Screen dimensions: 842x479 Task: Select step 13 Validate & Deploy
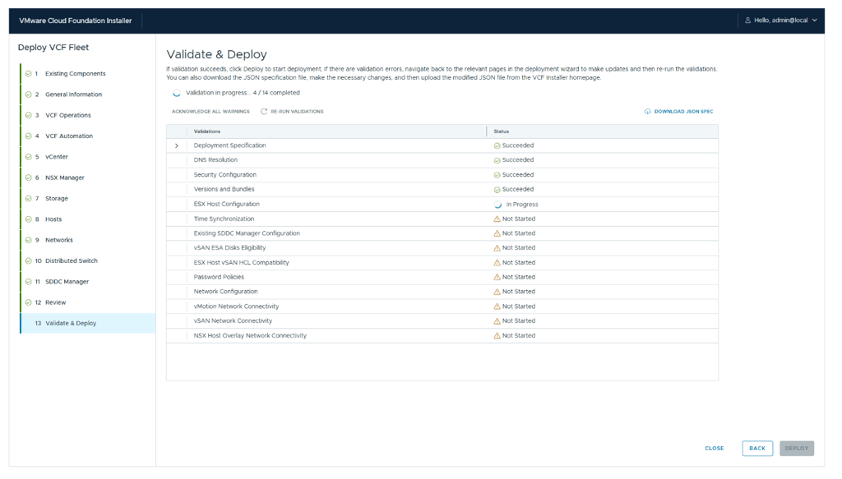pyautogui.click(x=88, y=324)
